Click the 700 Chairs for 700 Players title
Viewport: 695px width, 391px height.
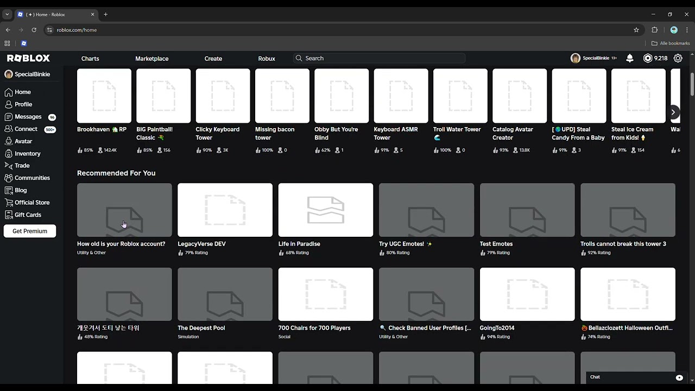314,328
